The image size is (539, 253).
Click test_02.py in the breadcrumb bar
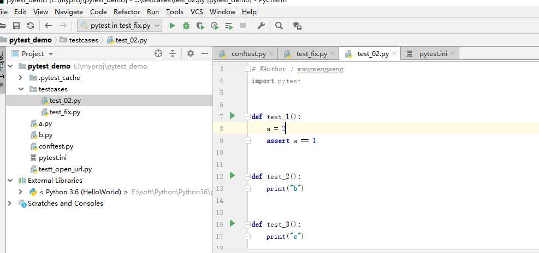tap(131, 40)
